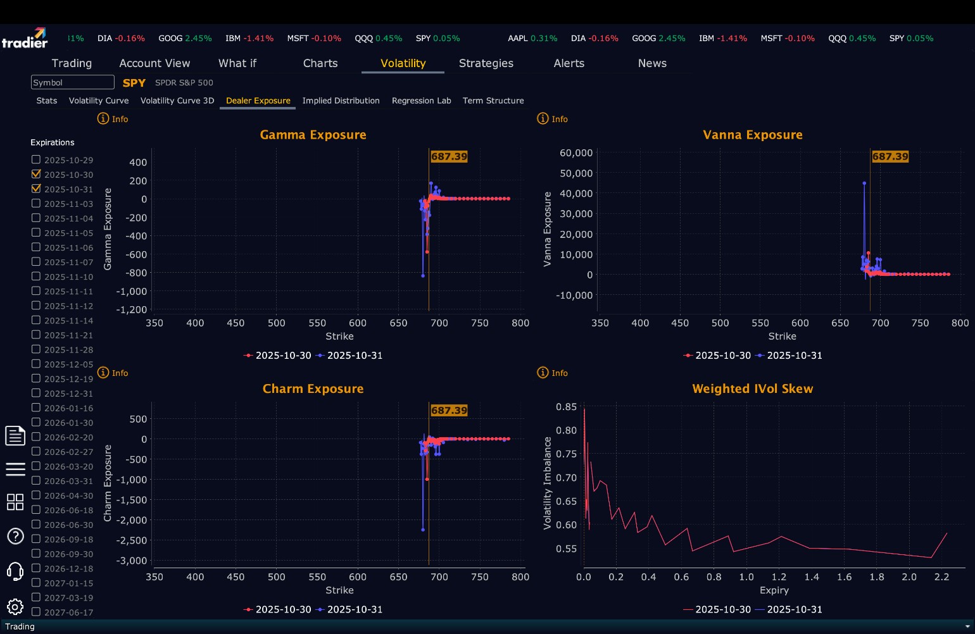Switch to Volatility Curve sub-tab

[x=99, y=101]
